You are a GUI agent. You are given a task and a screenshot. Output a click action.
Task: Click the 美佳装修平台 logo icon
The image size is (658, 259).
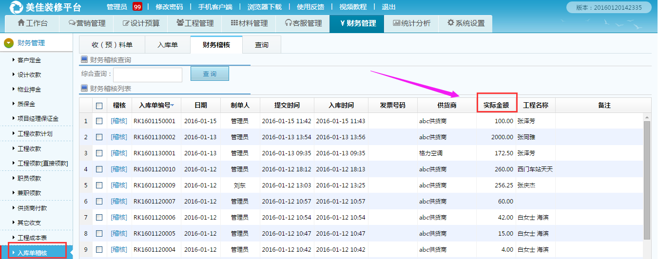[16, 7]
